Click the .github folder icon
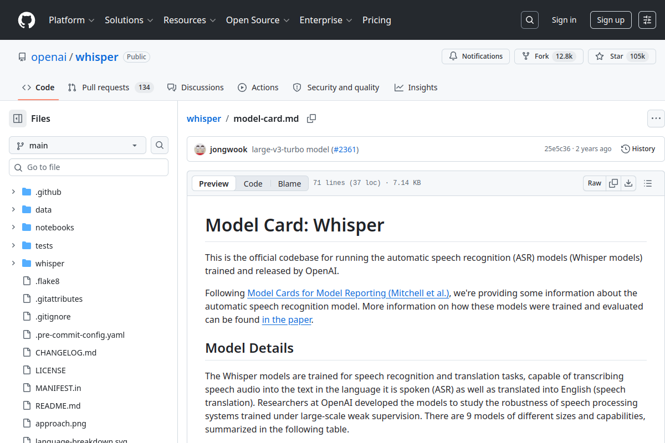This screenshot has width=665, height=443. point(27,192)
